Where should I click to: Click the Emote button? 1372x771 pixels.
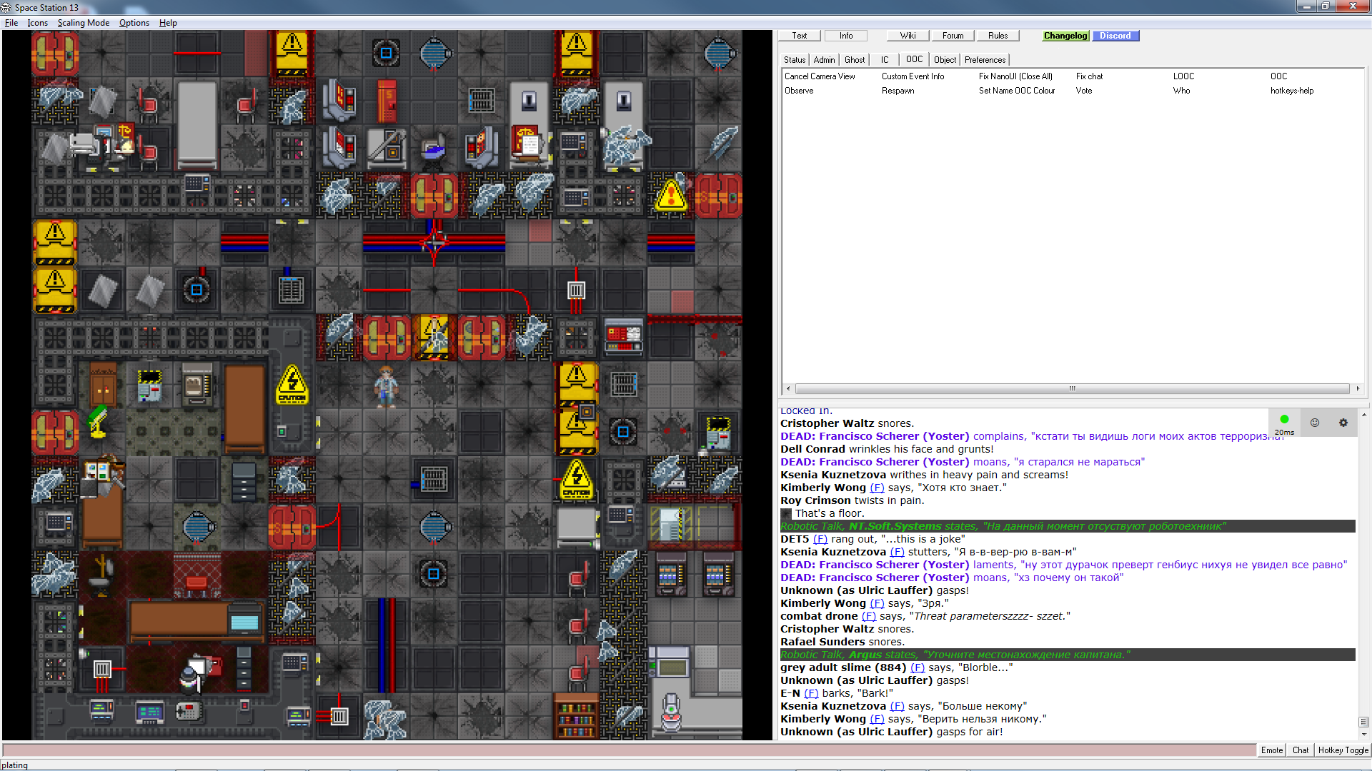coord(1271,750)
